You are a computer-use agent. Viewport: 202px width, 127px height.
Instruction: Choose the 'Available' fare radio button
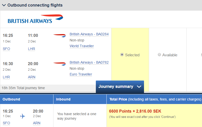coord(159,55)
